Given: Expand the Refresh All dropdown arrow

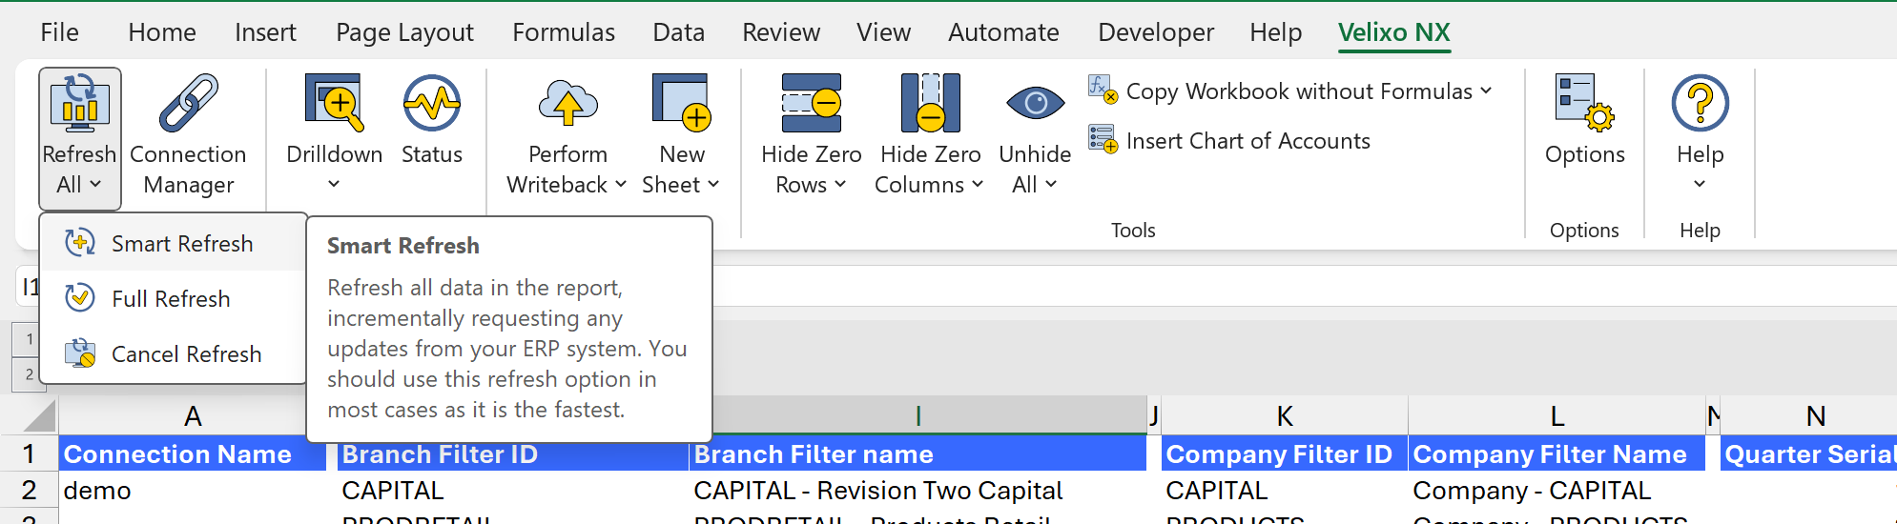Looking at the screenshot, I should 95,184.
